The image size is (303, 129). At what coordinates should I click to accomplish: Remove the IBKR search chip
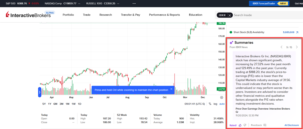[x=230, y=15]
